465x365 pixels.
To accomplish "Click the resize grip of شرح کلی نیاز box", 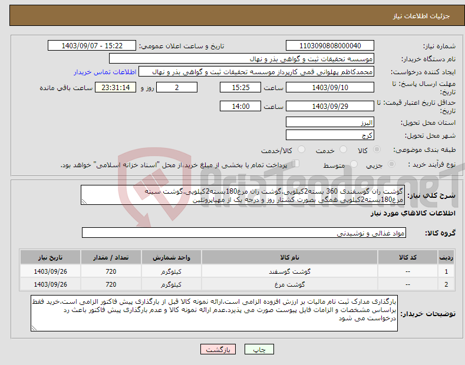I will 84,201.
